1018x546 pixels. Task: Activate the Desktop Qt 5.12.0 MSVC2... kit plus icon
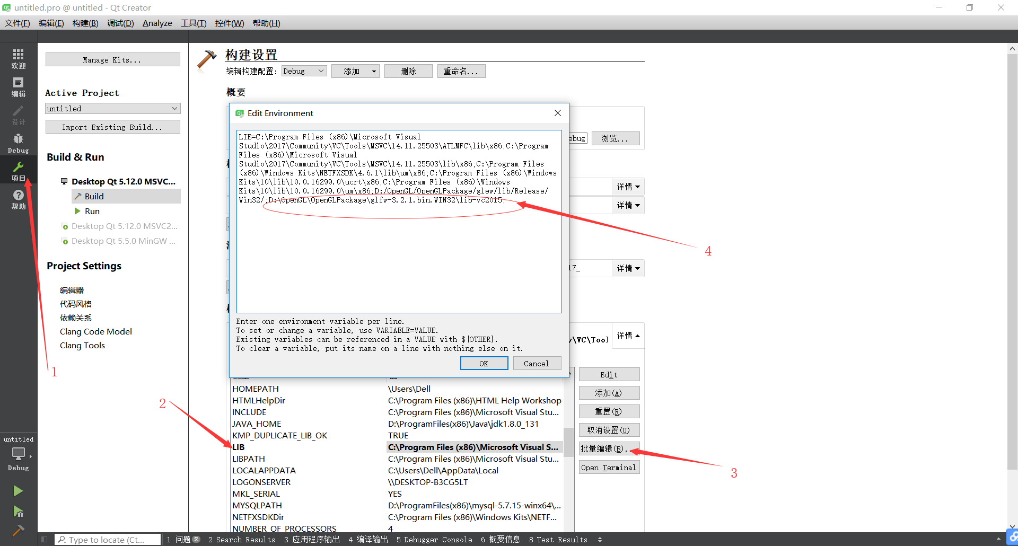[x=65, y=226]
